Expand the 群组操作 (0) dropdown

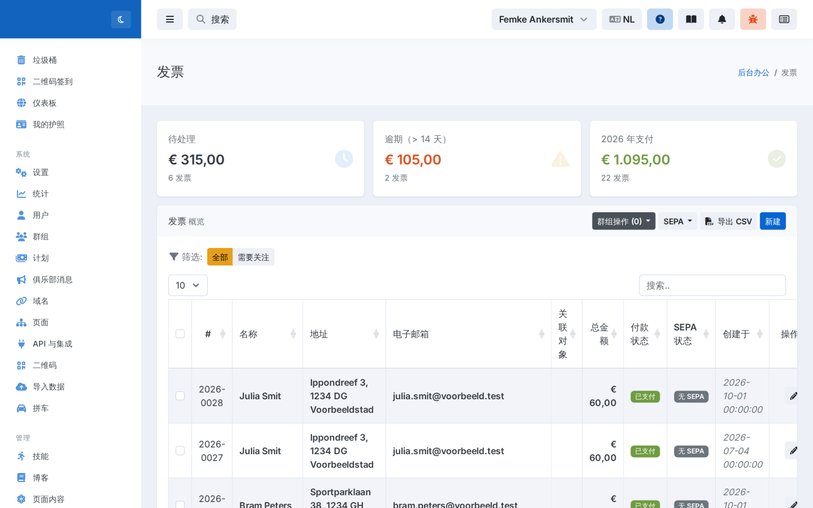tap(623, 221)
